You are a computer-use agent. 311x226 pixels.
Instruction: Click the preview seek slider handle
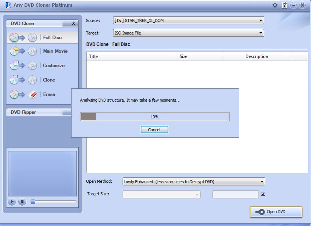click(x=33, y=202)
